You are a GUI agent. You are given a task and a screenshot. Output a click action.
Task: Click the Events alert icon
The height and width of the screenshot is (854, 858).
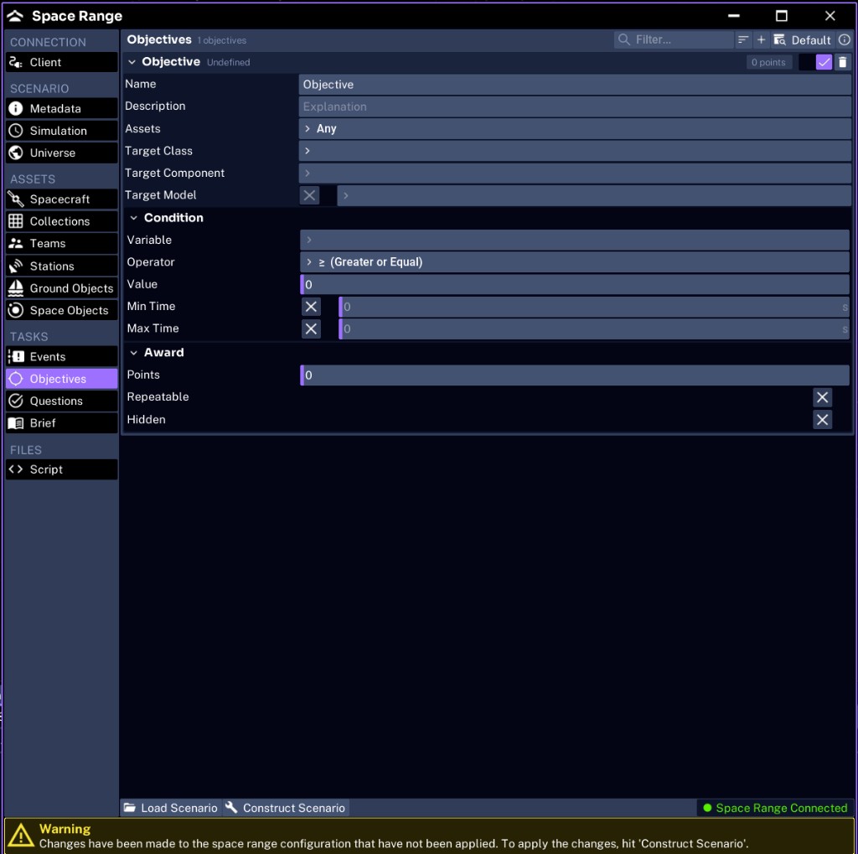[x=16, y=357]
